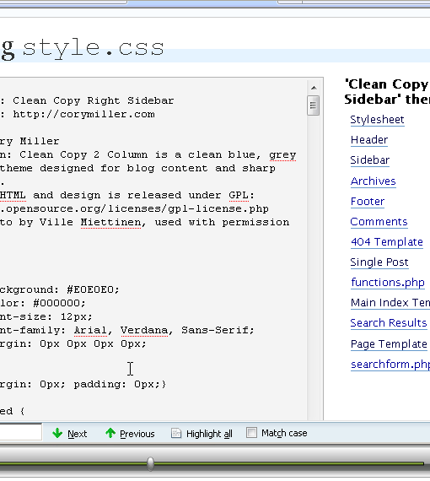Open the Footer theme file link
The width and height of the screenshot is (430, 481).
coord(367,201)
